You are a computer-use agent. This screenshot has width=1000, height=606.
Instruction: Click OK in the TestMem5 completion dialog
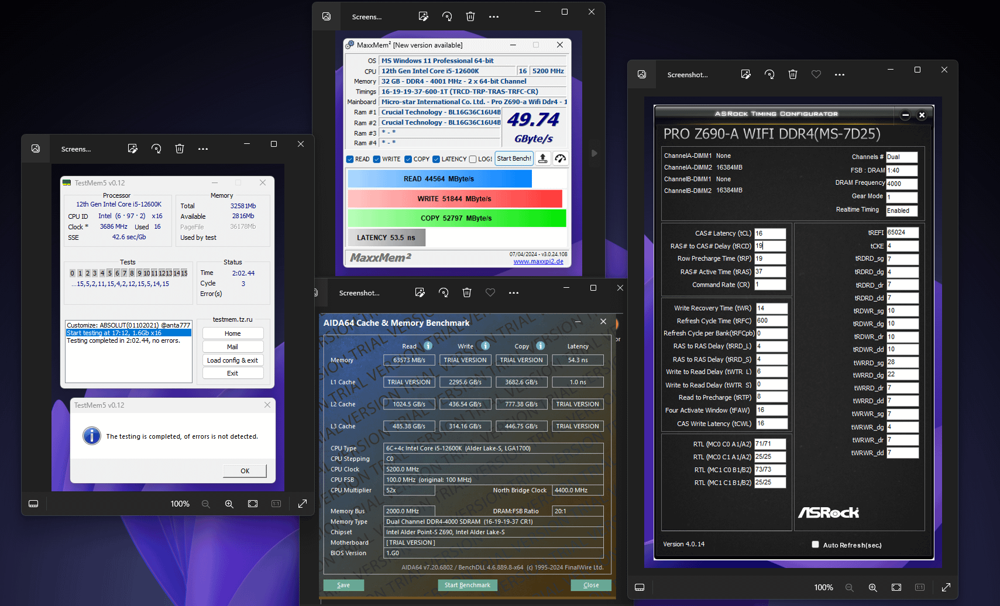click(245, 471)
